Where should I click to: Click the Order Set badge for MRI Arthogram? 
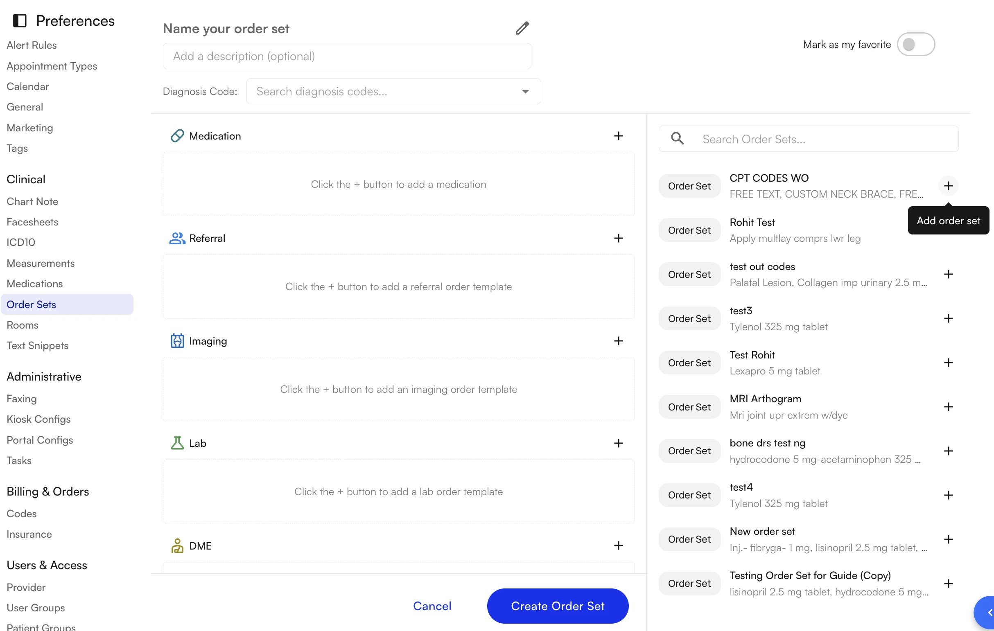(x=689, y=406)
